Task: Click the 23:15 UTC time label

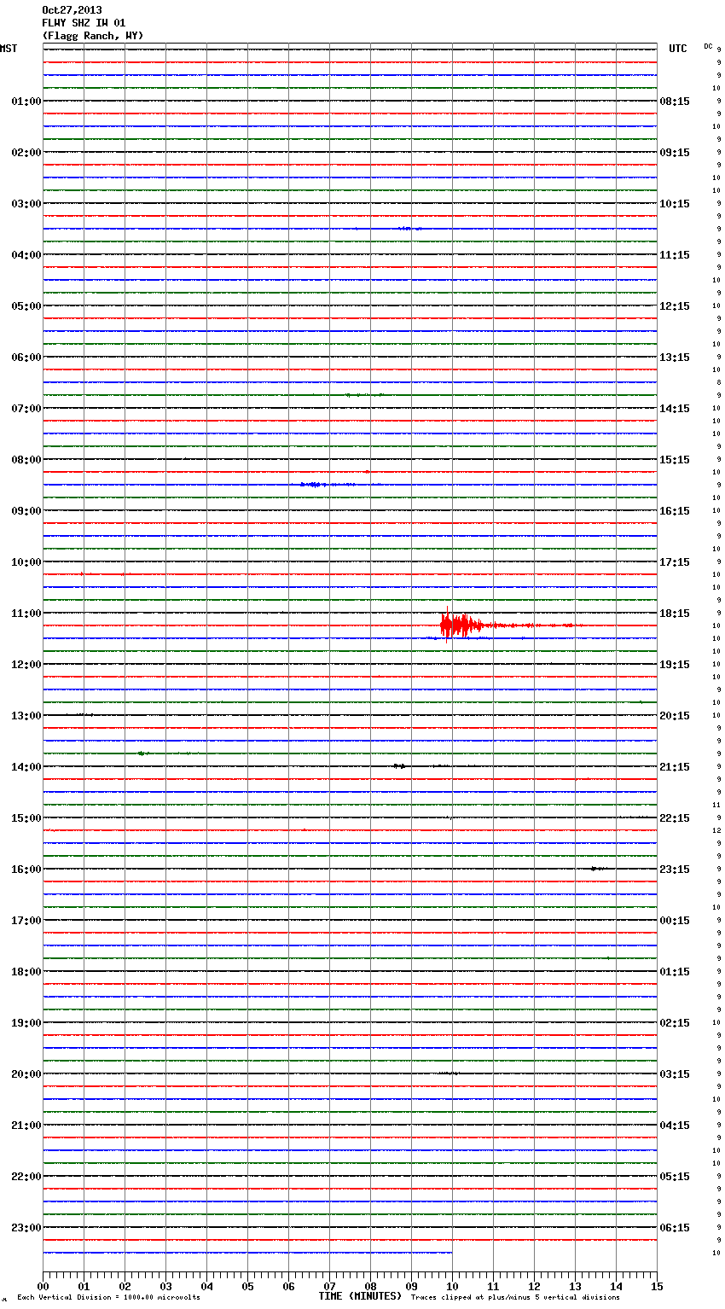Action: click(675, 870)
